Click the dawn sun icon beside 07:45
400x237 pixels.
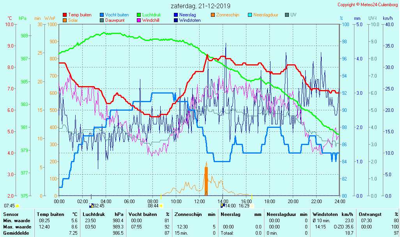[x=18, y=205]
